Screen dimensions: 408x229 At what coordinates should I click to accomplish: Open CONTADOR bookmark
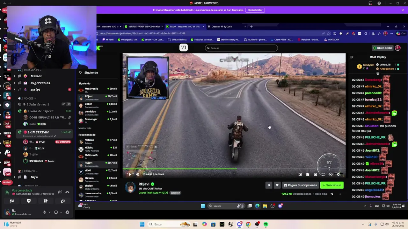pos(331,40)
